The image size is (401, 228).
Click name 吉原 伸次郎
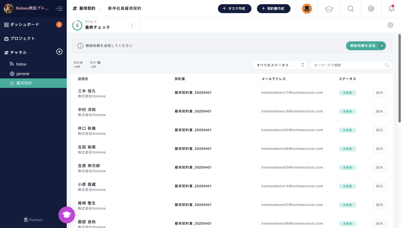pyautogui.click(x=89, y=166)
